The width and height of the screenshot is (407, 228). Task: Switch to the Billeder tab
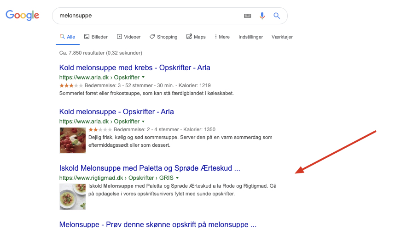pos(96,37)
